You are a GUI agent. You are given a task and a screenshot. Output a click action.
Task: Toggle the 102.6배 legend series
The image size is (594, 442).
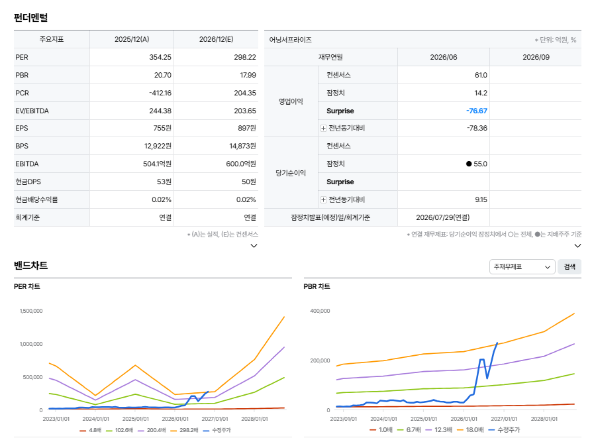(119, 430)
